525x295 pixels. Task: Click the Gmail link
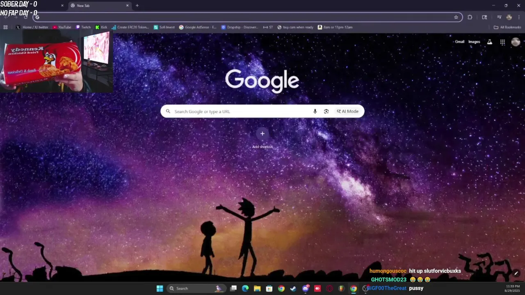(x=459, y=42)
